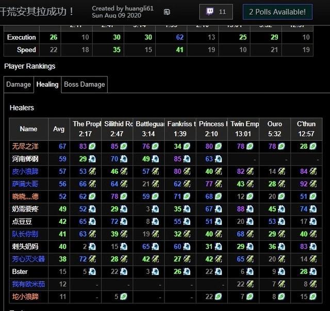
Task: Open player 萨满大哥 profile
Action: click(25, 184)
